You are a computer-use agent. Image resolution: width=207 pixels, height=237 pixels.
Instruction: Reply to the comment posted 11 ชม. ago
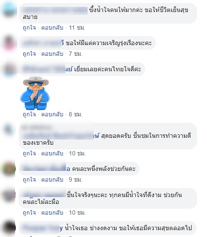click(52, 28)
